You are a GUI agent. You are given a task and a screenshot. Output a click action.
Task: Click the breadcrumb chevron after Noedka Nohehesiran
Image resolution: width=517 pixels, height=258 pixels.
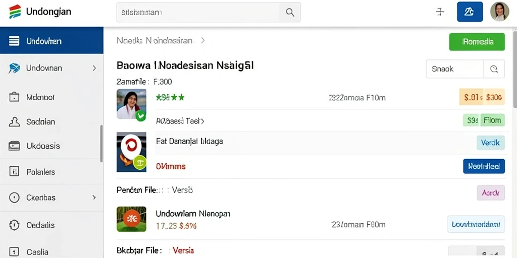pos(203,40)
